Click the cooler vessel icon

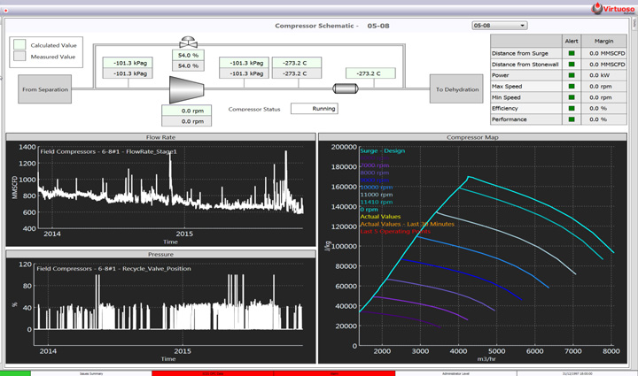coord(345,88)
